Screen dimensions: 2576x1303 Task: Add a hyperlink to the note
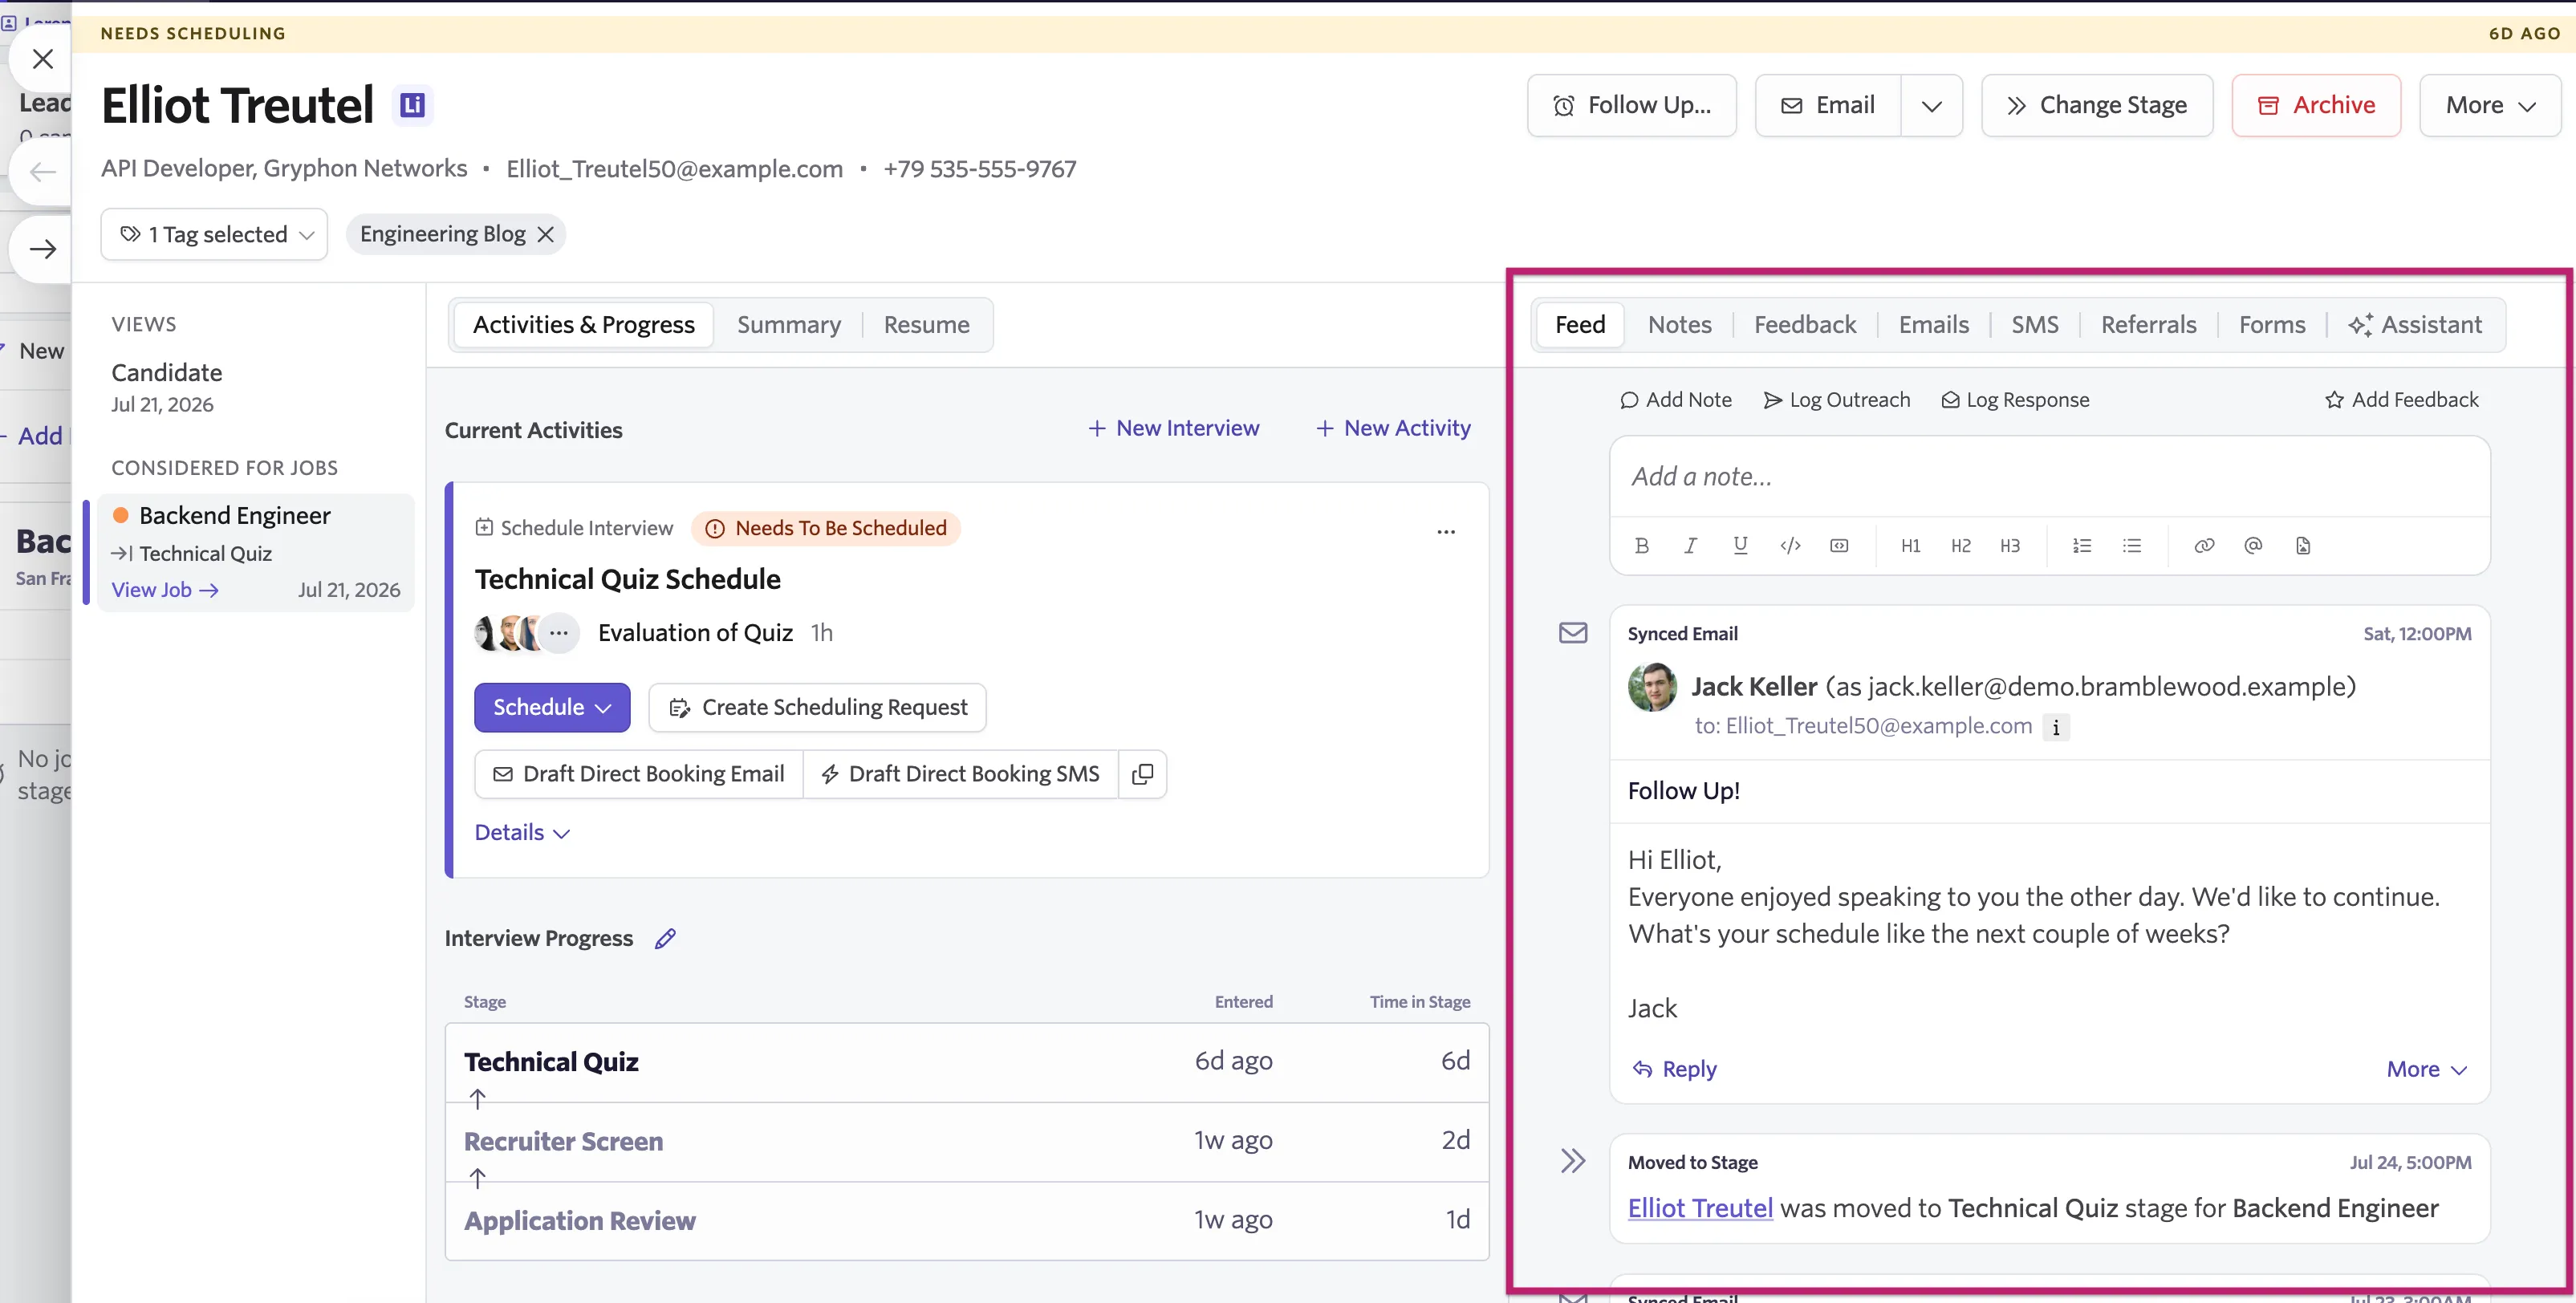pos(2204,545)
